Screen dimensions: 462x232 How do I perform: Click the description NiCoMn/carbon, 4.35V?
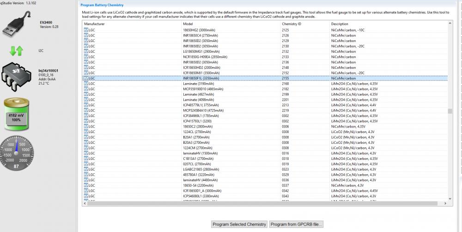point(348,127)
